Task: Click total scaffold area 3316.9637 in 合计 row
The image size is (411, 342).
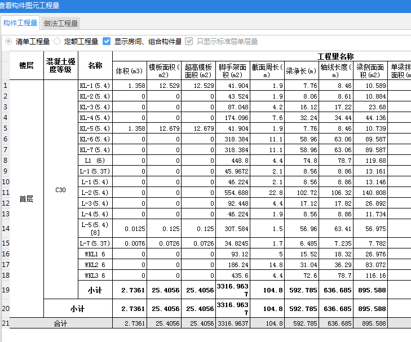Action: (x=232, y=323)
